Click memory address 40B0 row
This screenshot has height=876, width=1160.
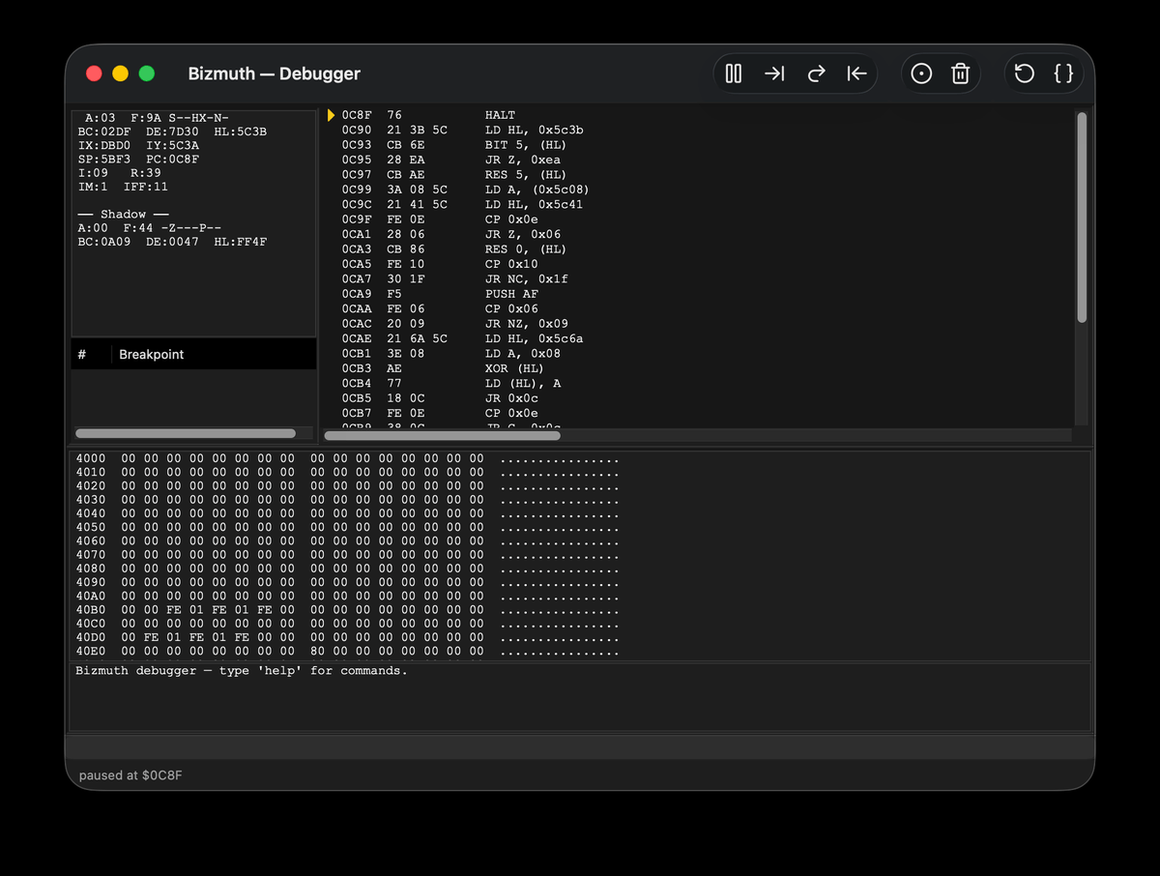348,610
